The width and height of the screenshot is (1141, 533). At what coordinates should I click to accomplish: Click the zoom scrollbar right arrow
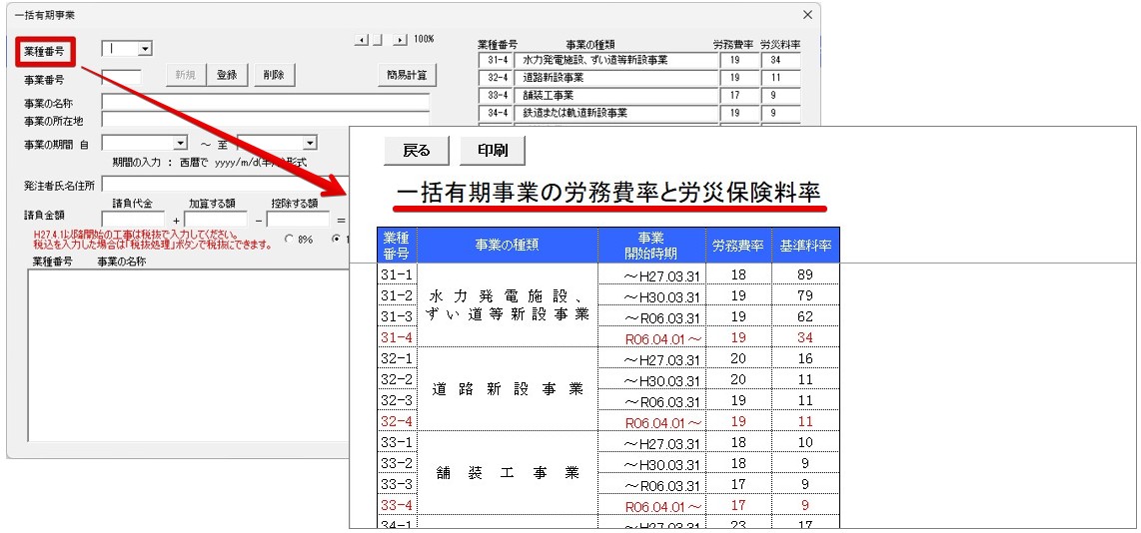click(401, 39)
